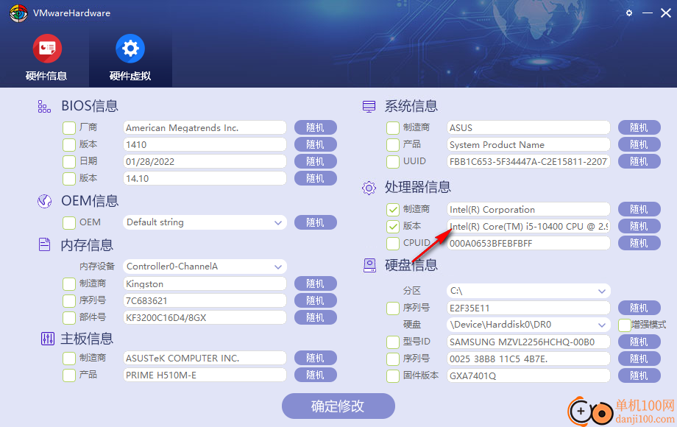Click the Intel(R) Corporation field
The image size is (677, 427).
[x=528, y=210]
